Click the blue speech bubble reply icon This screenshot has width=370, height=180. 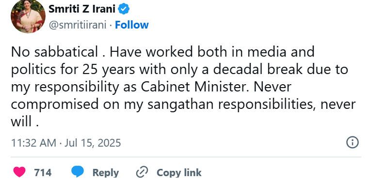point(78,171)
